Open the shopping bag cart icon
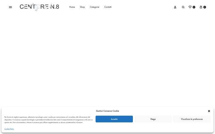 point(201,7)
